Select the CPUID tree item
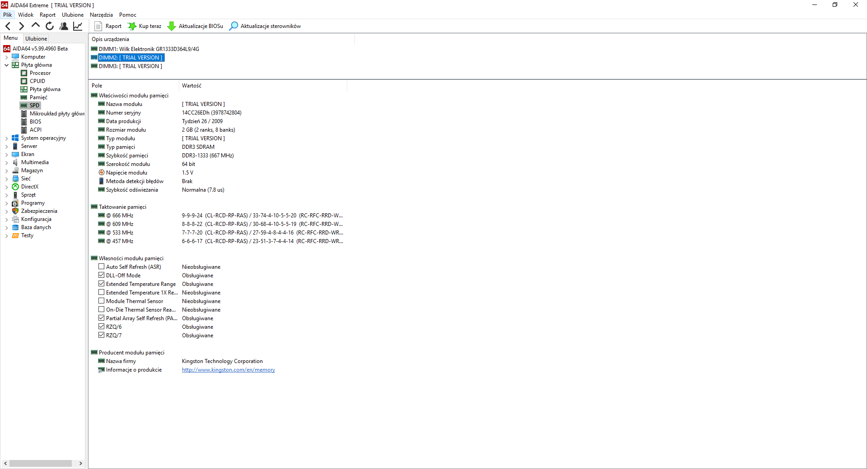The image size is (867, 469). (37, 81)
